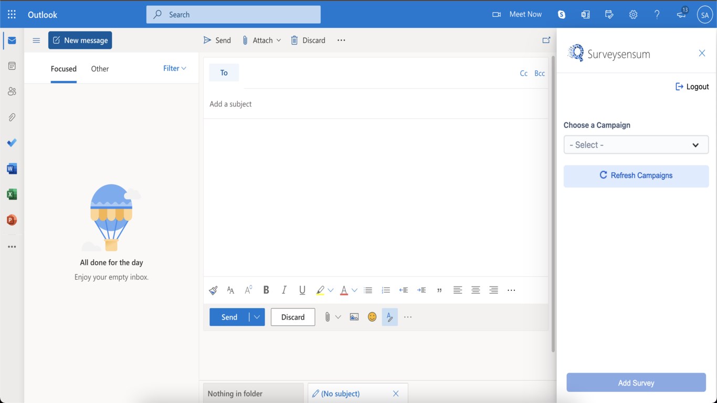Click the To recipients button
The image size is (717, 403).
click(224, 73)
